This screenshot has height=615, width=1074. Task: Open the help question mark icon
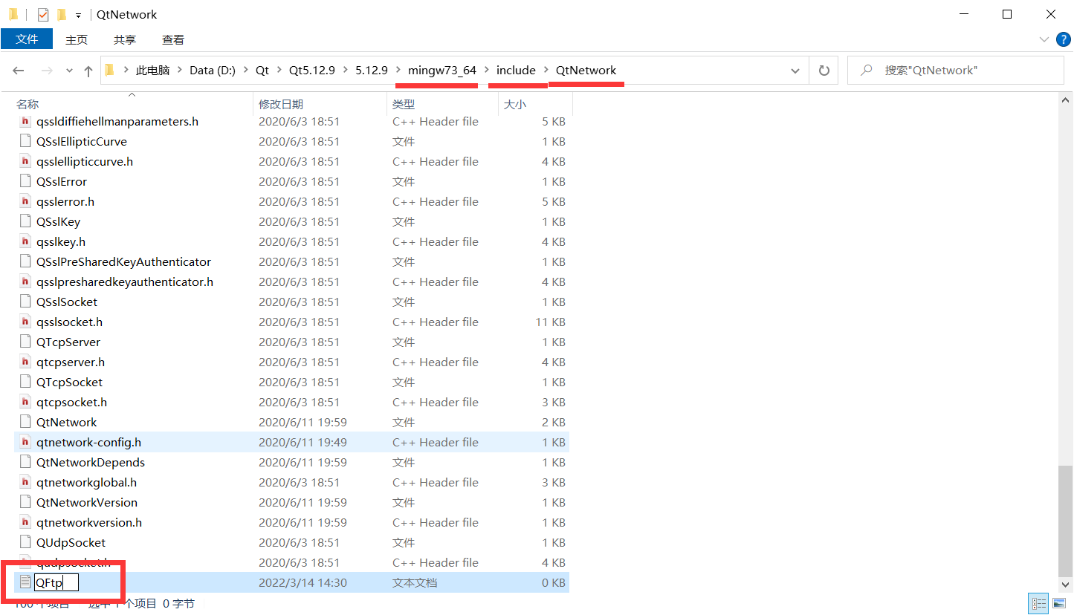pyautogui.click(x=1063, y=39)
